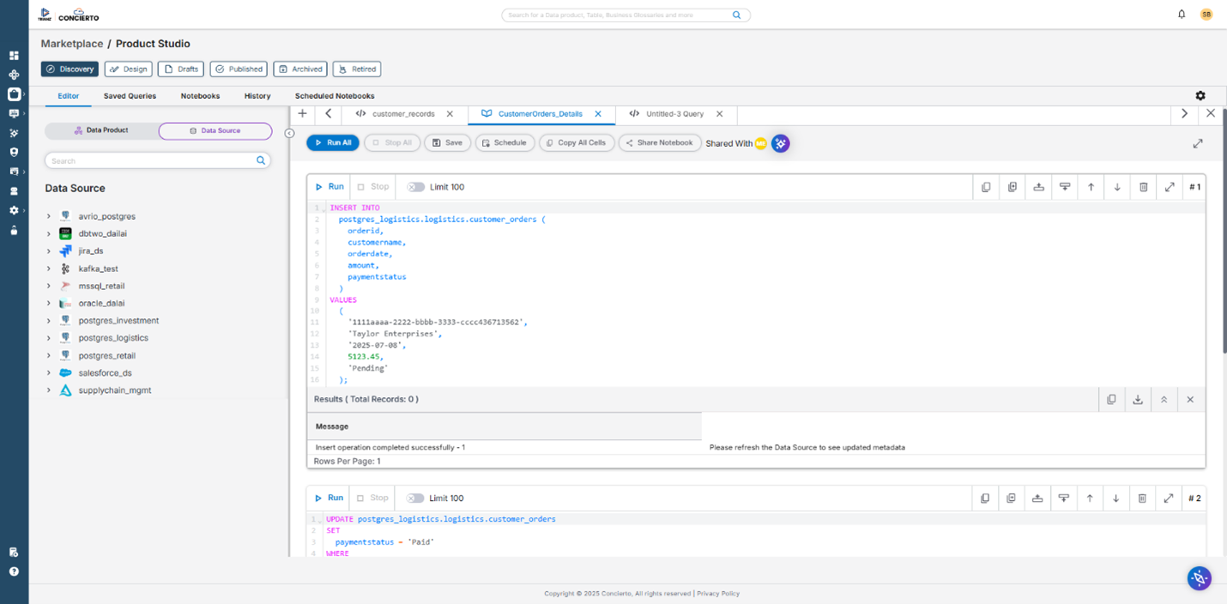Expand the postgres_logistics data source
The height and width of the screenshot is (604, 1227).
click(x=50, y=337)
